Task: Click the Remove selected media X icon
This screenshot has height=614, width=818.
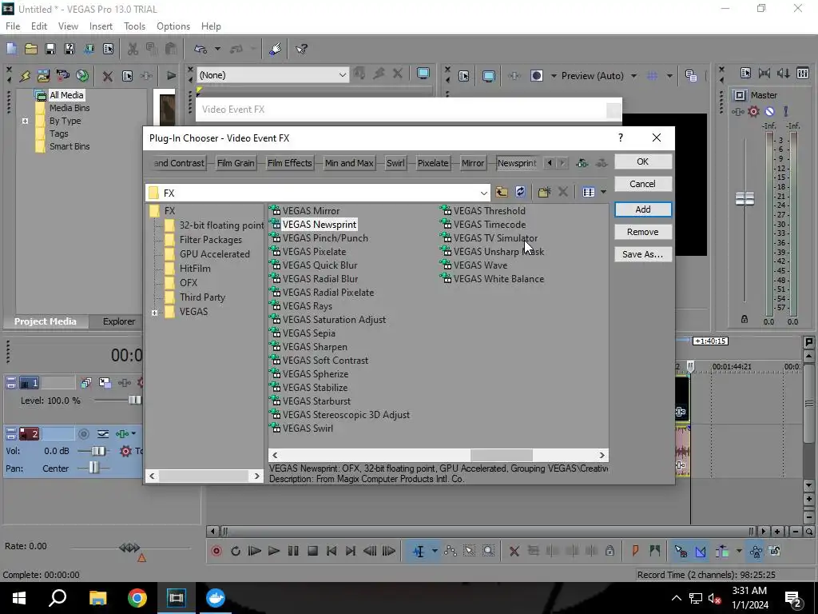Action: point(108,76)
